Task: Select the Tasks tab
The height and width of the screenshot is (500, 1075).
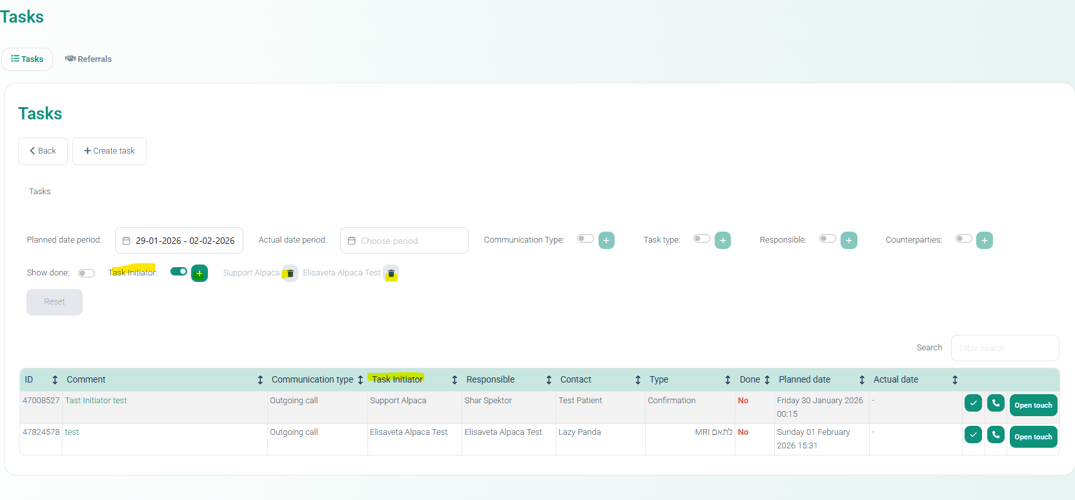Action: pos(27,59)
